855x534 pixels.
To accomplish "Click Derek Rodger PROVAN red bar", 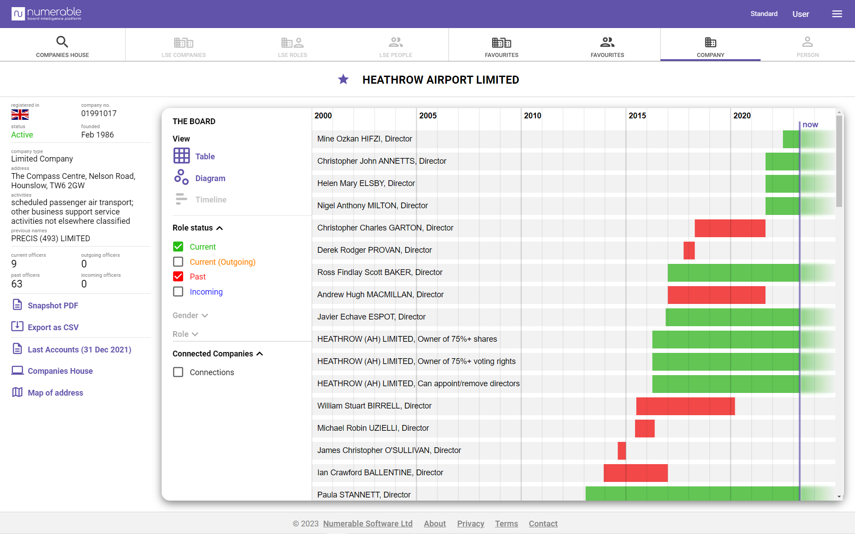I will pyautogui.click(x=689, y=251).
